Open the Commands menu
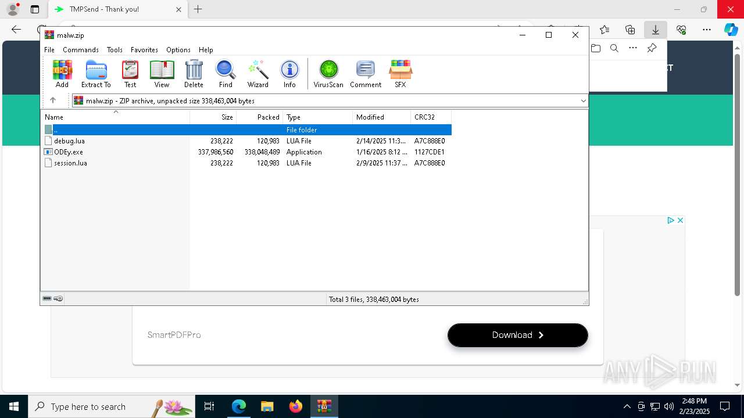 point(81,50)
